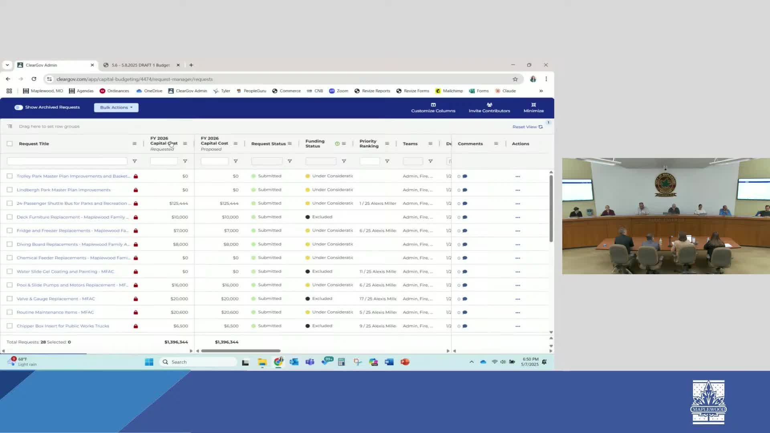Open Request Status column menu

pos(290,144)
